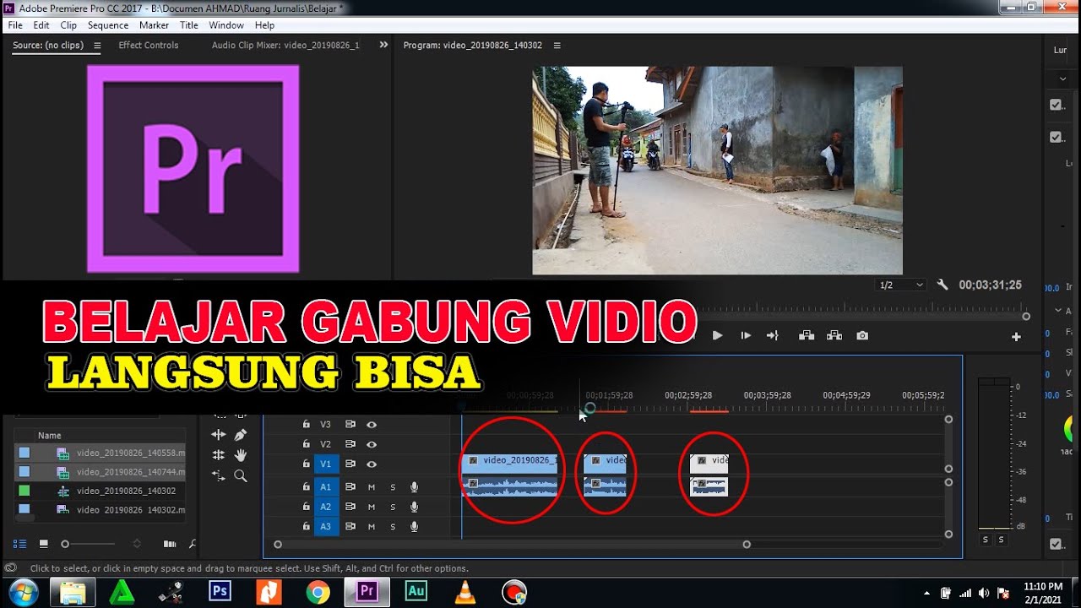Toggle V2 track output eye icon
1081x608 pixels.
pyautogui.click(x=371, y=444)
